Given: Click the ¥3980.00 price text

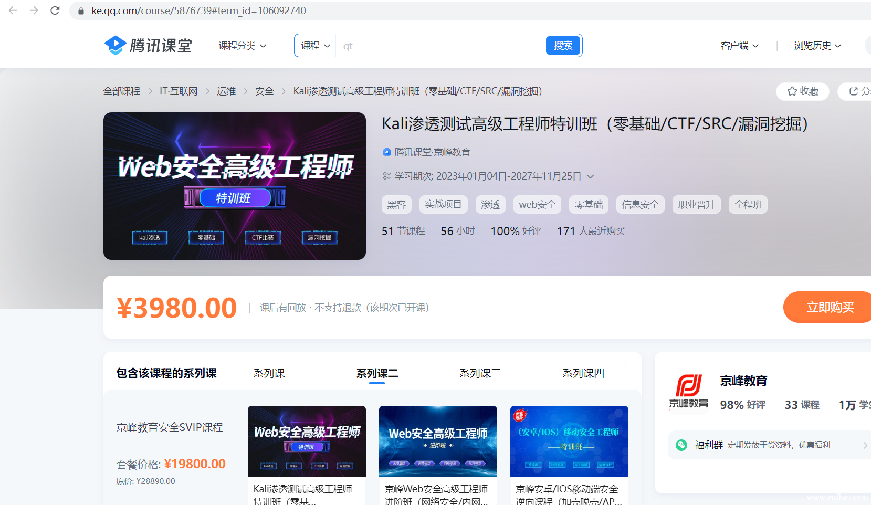Looking at the screenshot, I should point(177,308).
